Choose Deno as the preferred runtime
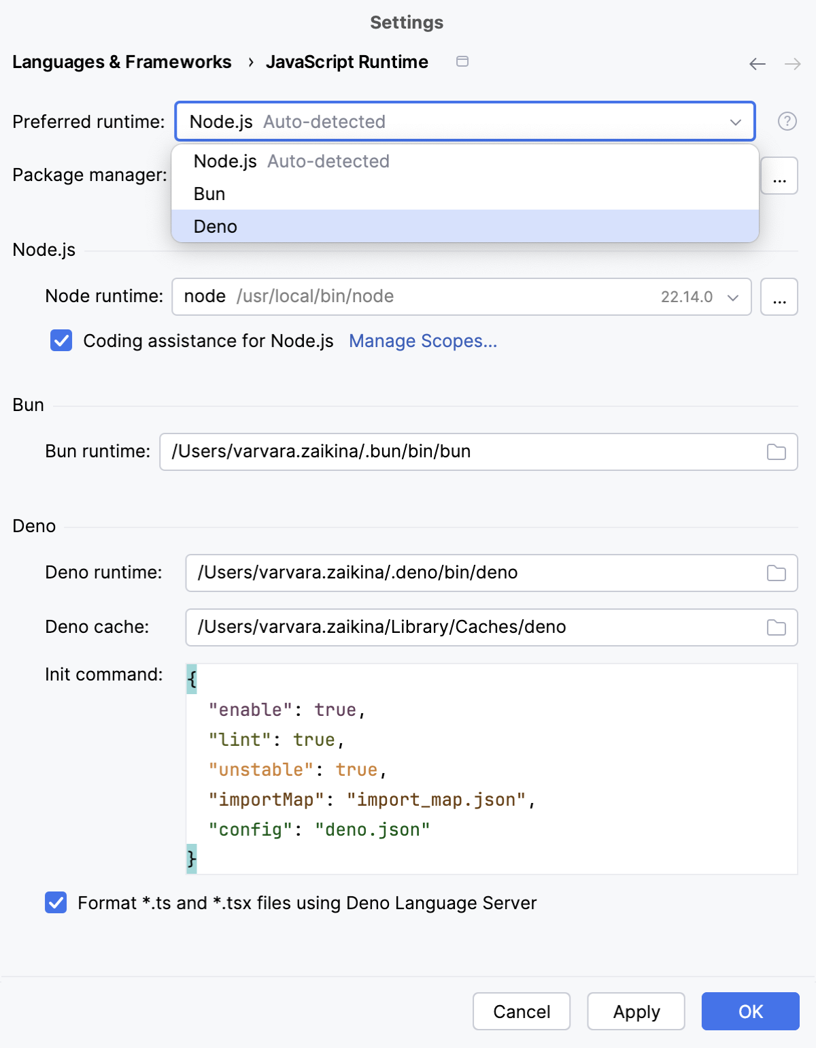Viewport: 816px width, 1048px height. point(216,226)
